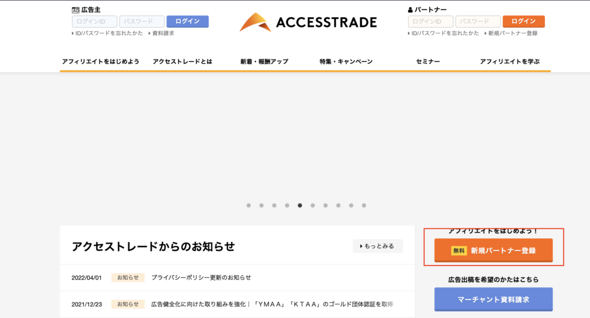
Task: Select the last carousel dot
Action: pos(364,206)
